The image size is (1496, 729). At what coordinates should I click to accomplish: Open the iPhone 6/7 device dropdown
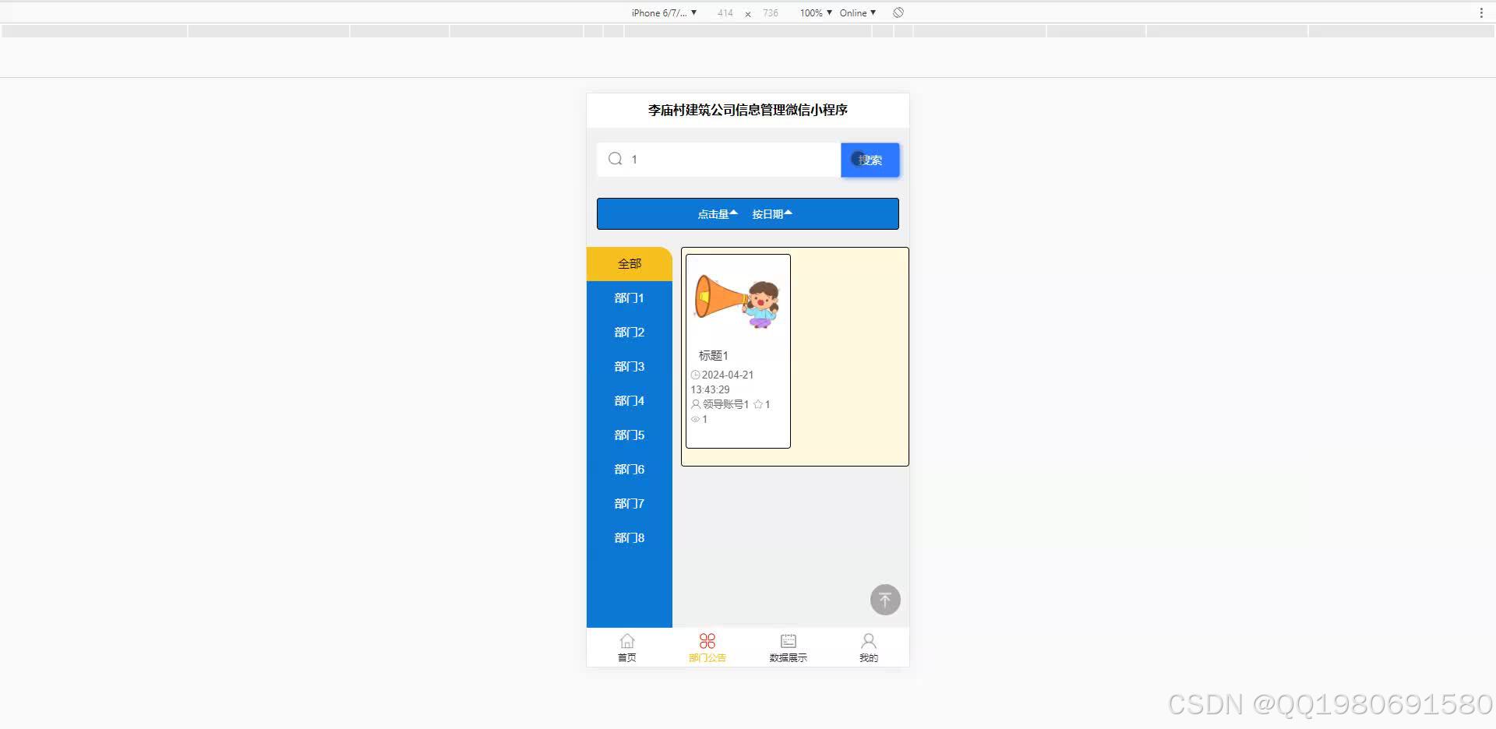(x=662, y=12)
